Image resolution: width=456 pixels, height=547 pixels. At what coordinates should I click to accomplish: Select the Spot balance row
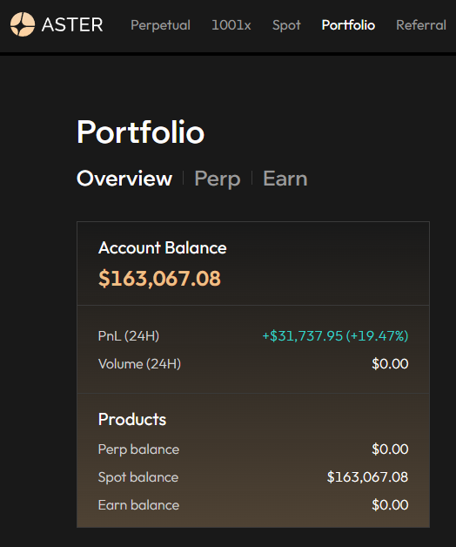(x=253, y=476)
